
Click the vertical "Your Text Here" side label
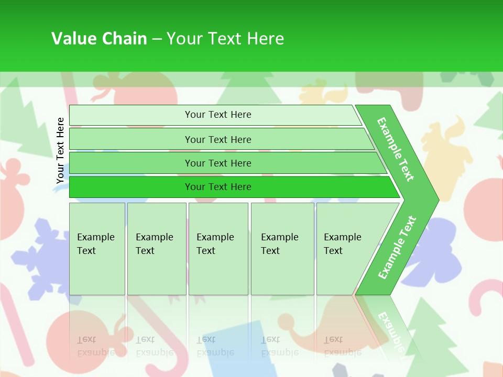coord(60,151)
